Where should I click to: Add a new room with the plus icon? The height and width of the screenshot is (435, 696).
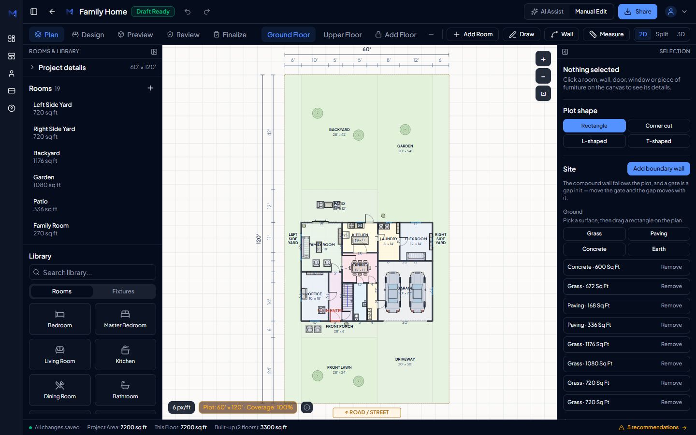(150, 88)
